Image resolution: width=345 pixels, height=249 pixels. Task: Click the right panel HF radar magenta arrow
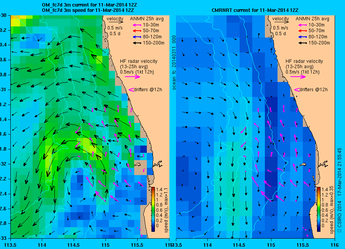tap(298, 77)
